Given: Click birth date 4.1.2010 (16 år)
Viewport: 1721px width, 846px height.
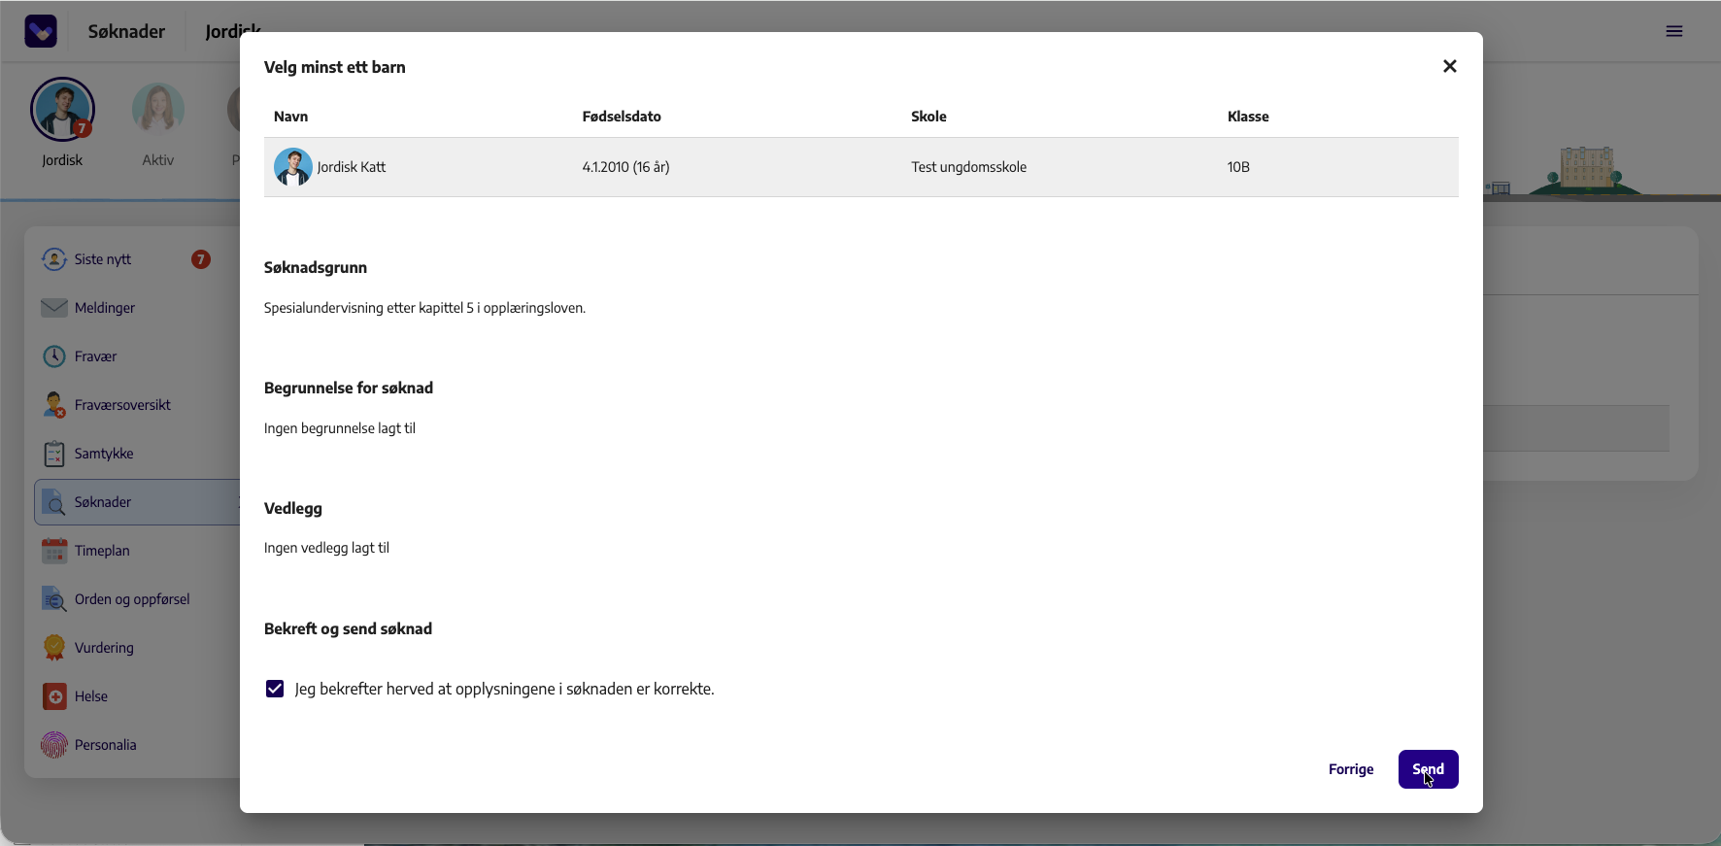Looking at the screenshot, I should tap(625, 167).
